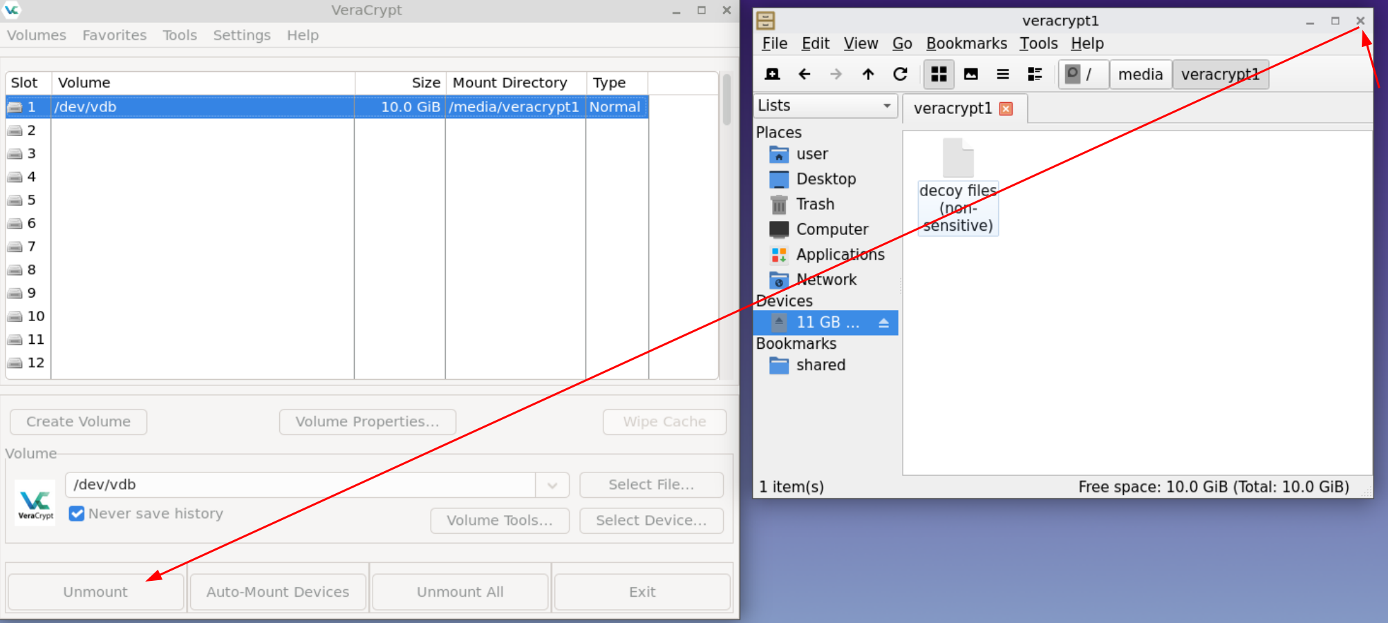Switch to compact list view
The width and height of the screenshot is (1388, 623).
(x=1002, y=74)
